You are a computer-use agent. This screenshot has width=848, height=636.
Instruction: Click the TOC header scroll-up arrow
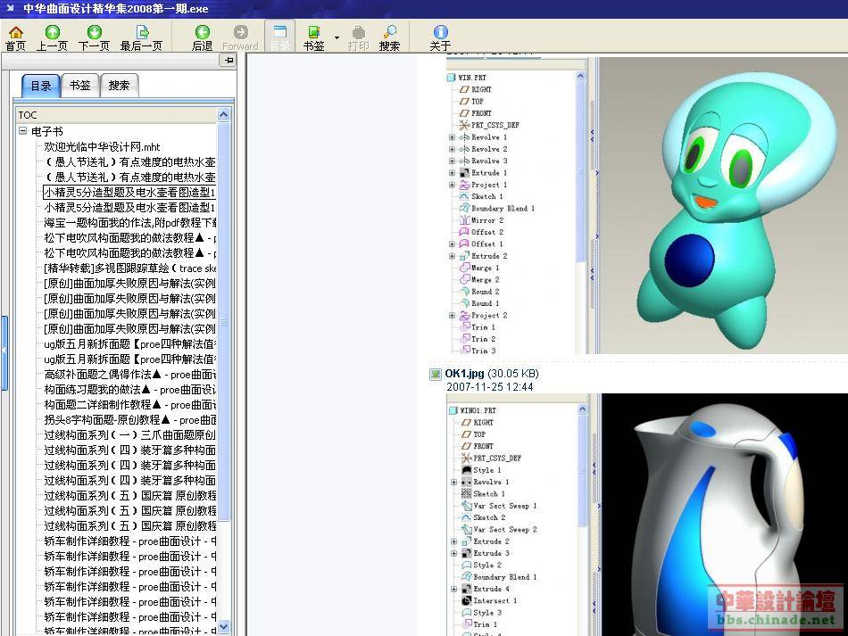[224, 114]
